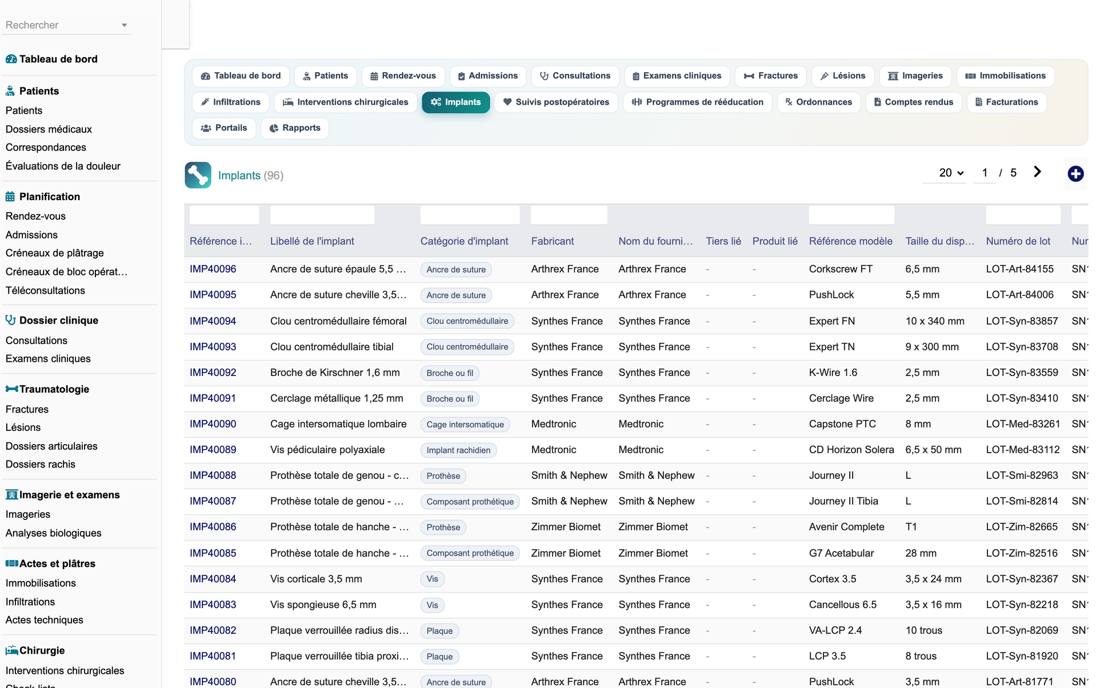Screen dimensions: 1112x688
Task: Open the Examens cliniques tab
Action: point(677,76)
